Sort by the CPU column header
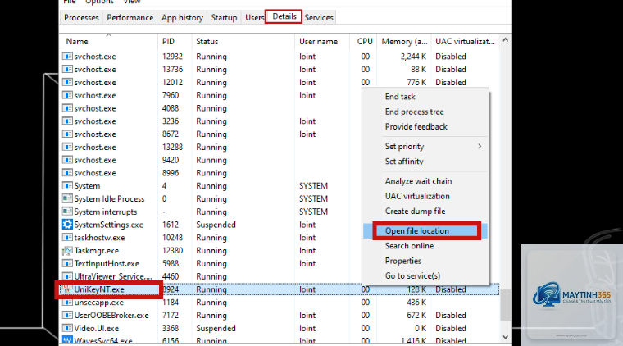The width and height of the screenshot is (623, 346). click(365, 41)
